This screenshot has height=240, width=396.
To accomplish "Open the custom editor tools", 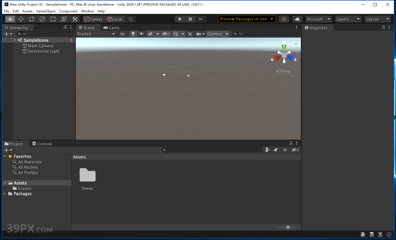I will click(75, 19).
